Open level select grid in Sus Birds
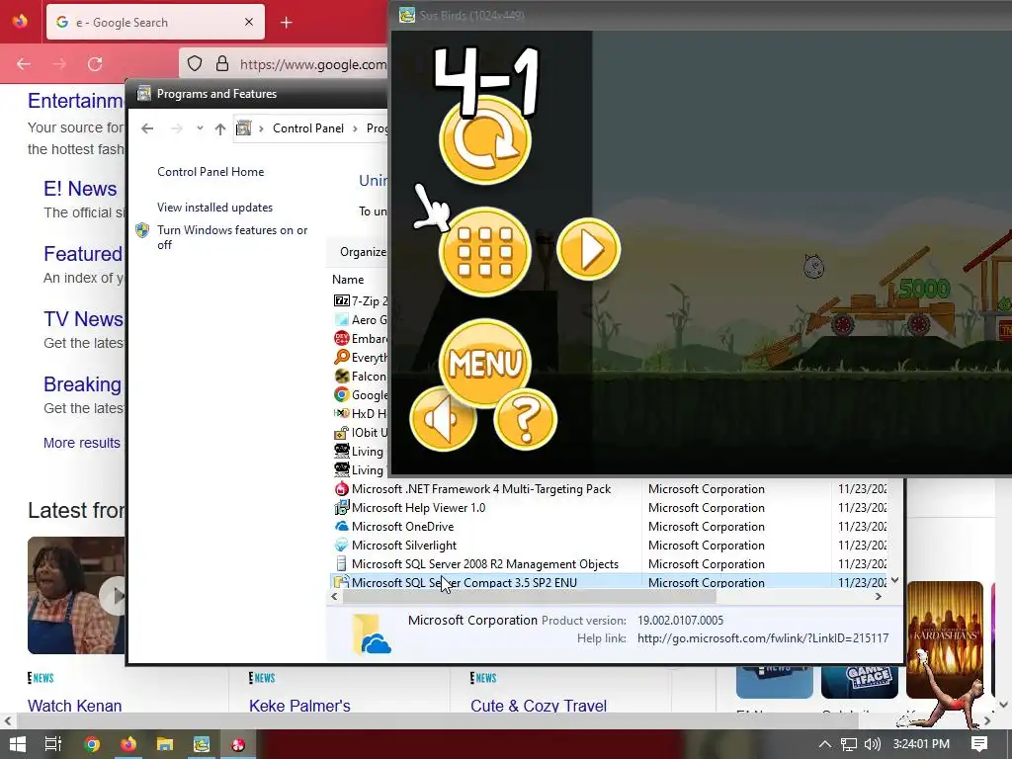 (x=484, y=252)
